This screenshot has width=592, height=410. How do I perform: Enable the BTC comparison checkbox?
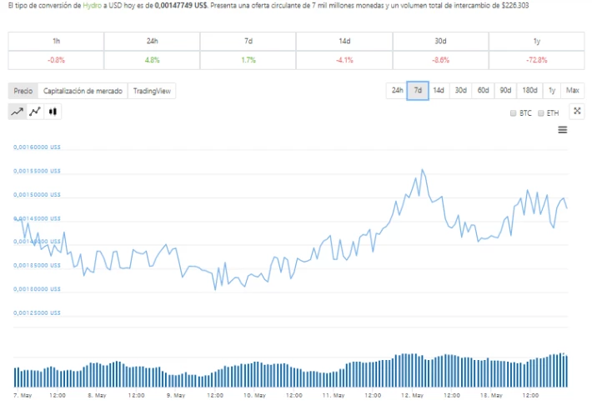click(513, 113)
